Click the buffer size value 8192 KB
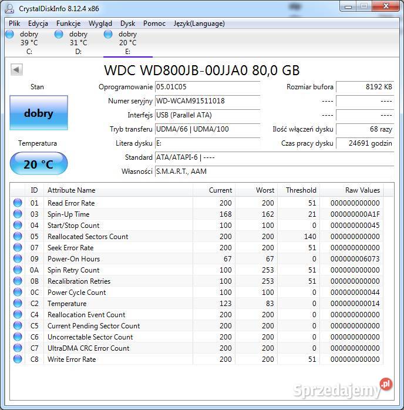Screen dimensions: 404x410 click(x=365, y=87)
